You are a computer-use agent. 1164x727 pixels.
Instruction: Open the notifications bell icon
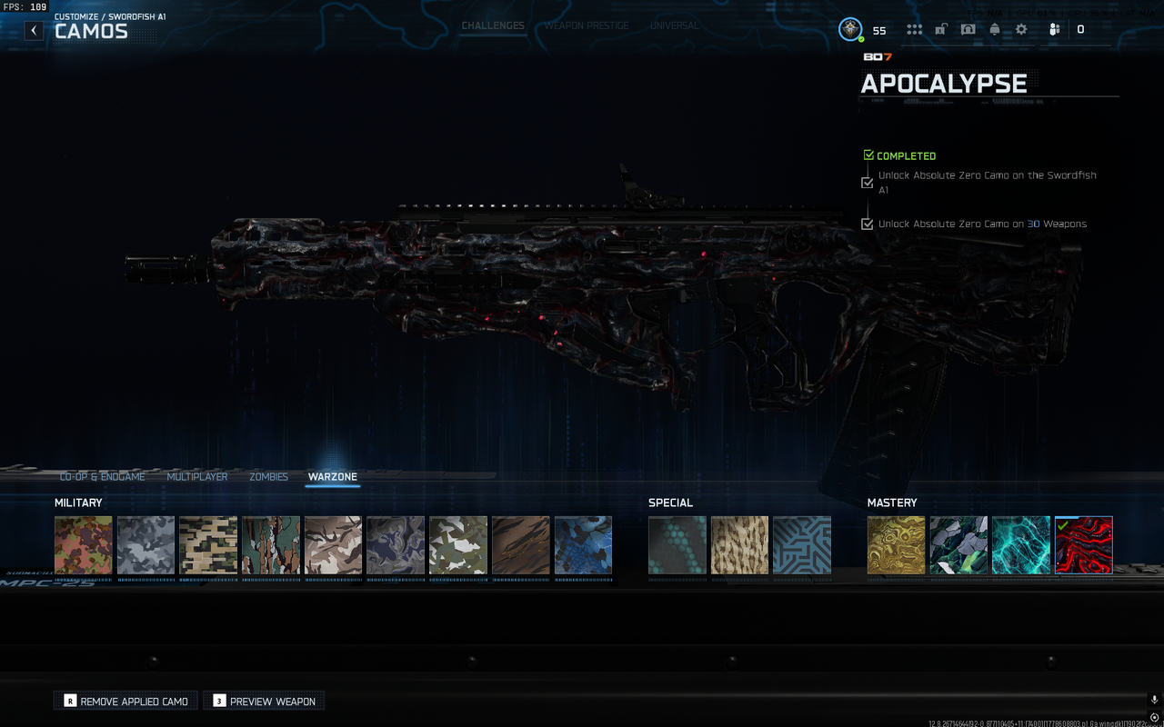point(994,29)
